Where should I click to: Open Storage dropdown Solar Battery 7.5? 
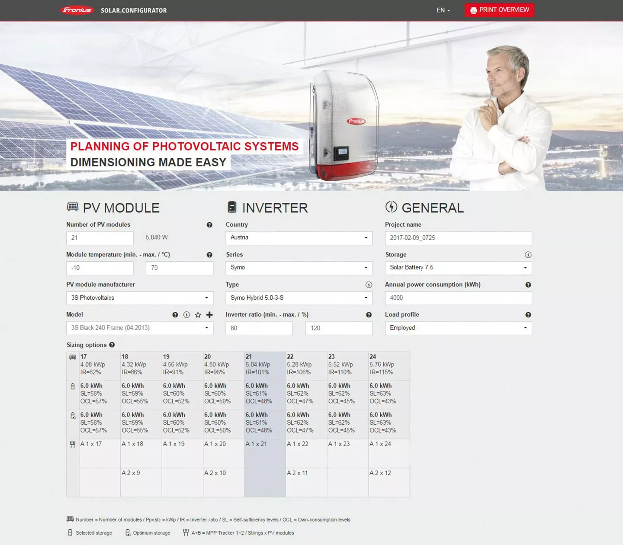click(459, 268)
